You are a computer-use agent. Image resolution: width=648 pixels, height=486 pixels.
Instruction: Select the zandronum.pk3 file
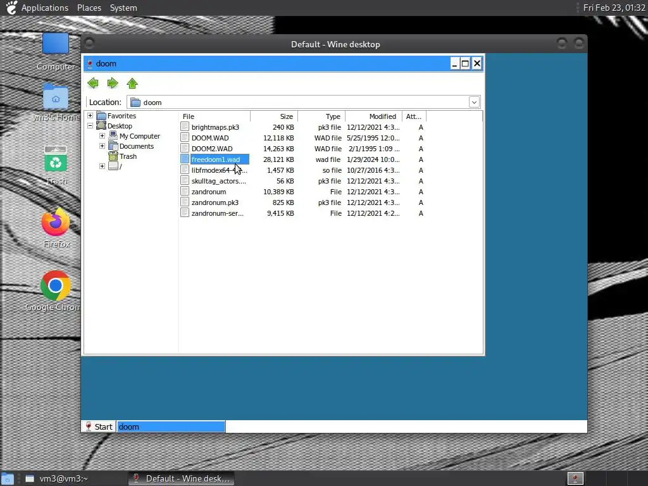click(215, 202)
